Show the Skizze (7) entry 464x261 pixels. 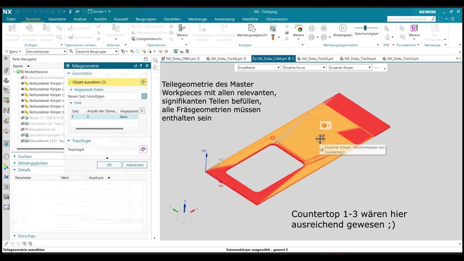point(22,118)
